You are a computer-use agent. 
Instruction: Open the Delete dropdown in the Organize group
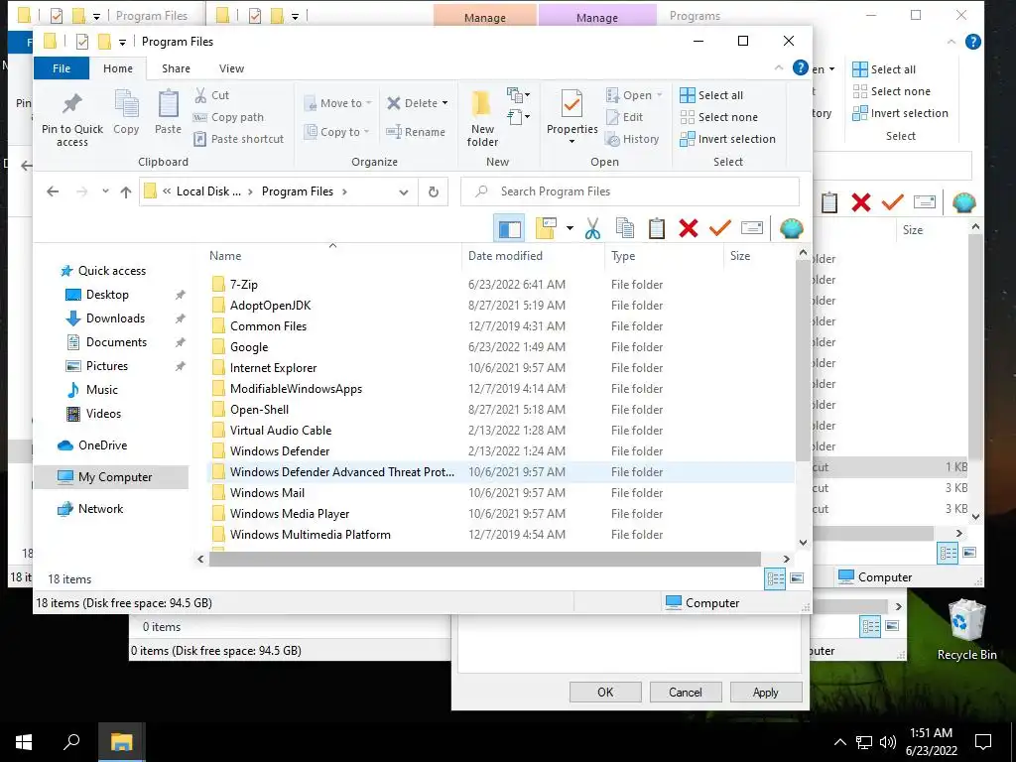(x=444, y=103)
